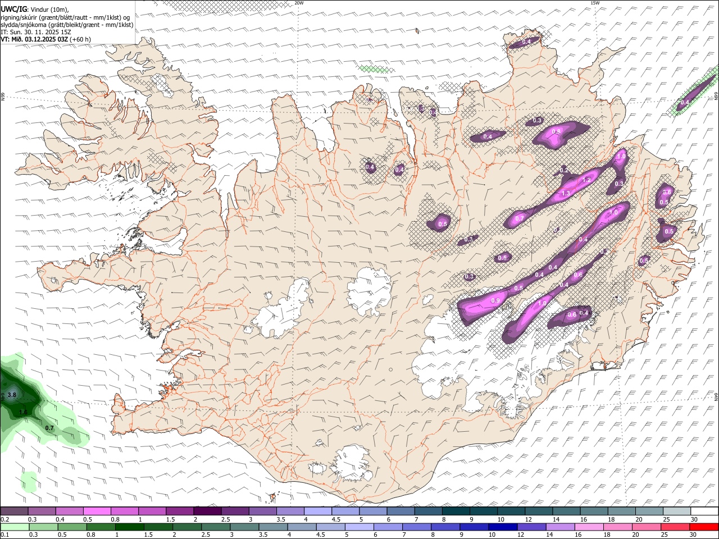719x539 pixels.
Task: Click the 1.3 snowfall value label
Action: click(x=566, y=193)
